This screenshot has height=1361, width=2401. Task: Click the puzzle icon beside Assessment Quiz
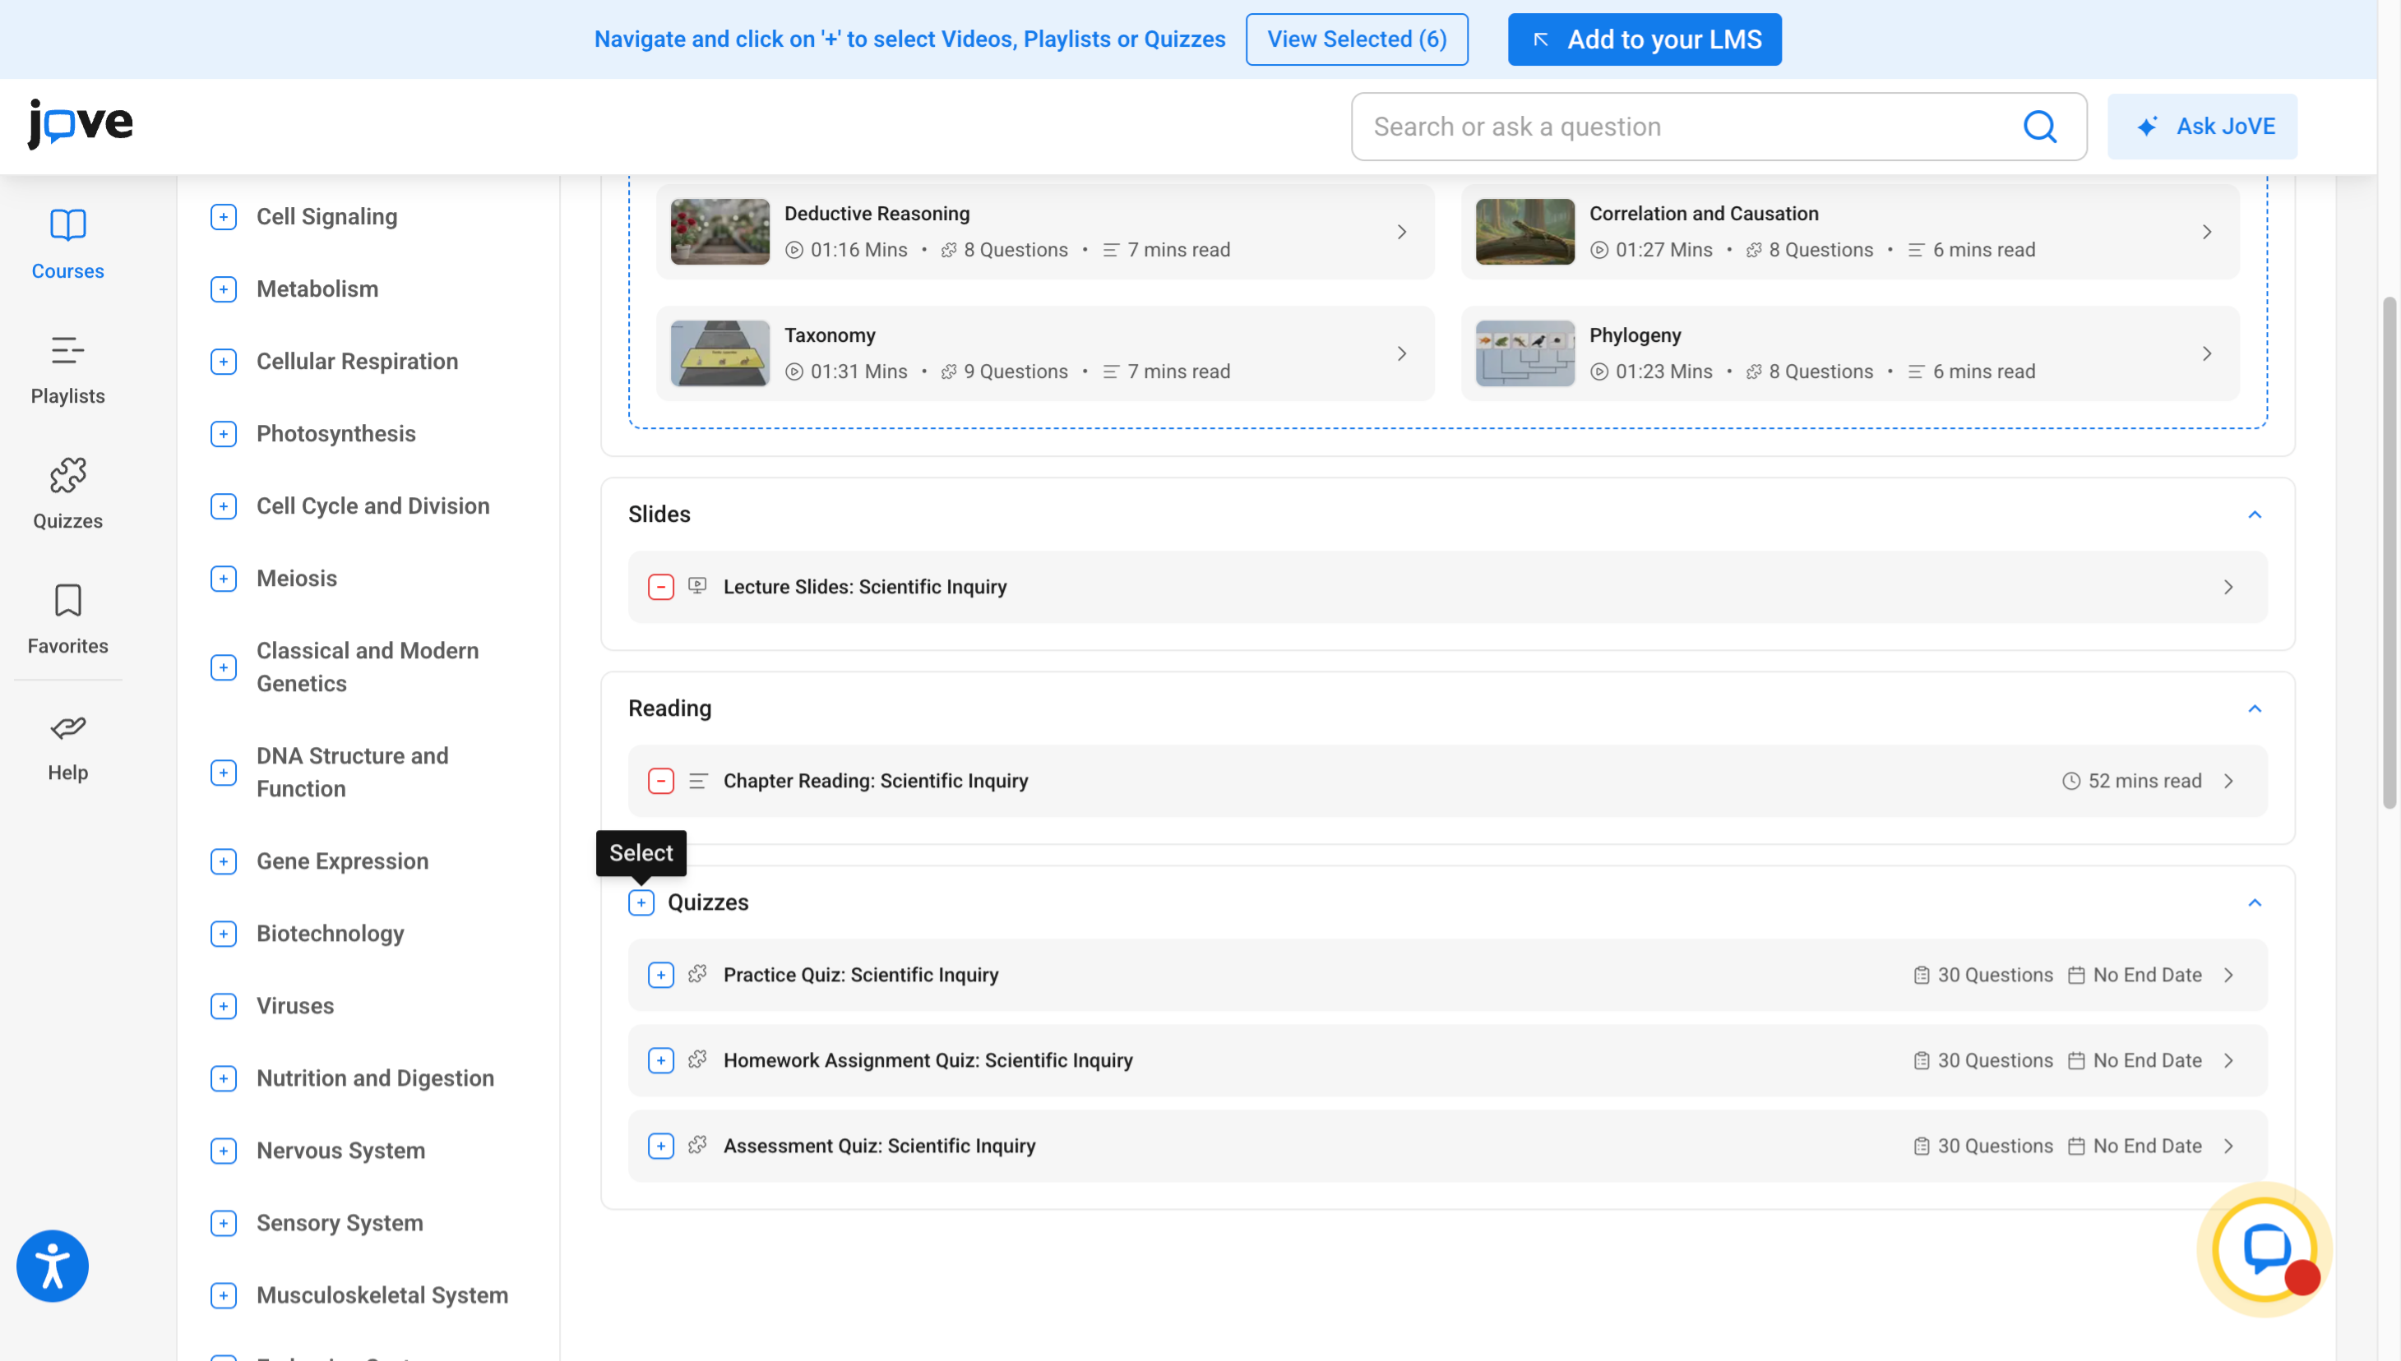pos(697,1145)
